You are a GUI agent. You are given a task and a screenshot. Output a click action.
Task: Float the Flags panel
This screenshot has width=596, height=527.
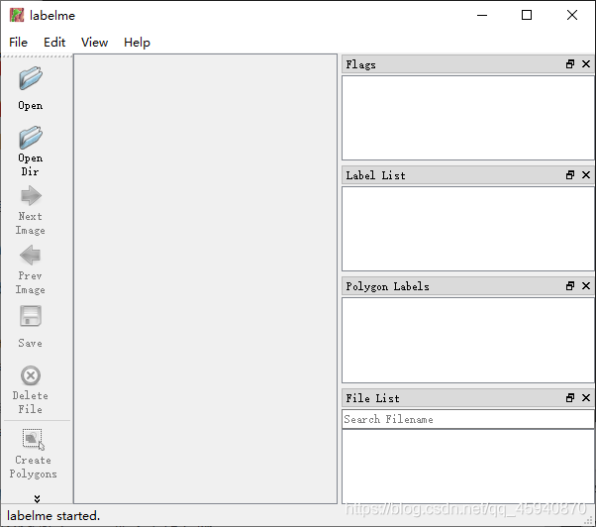coord(570,63)
